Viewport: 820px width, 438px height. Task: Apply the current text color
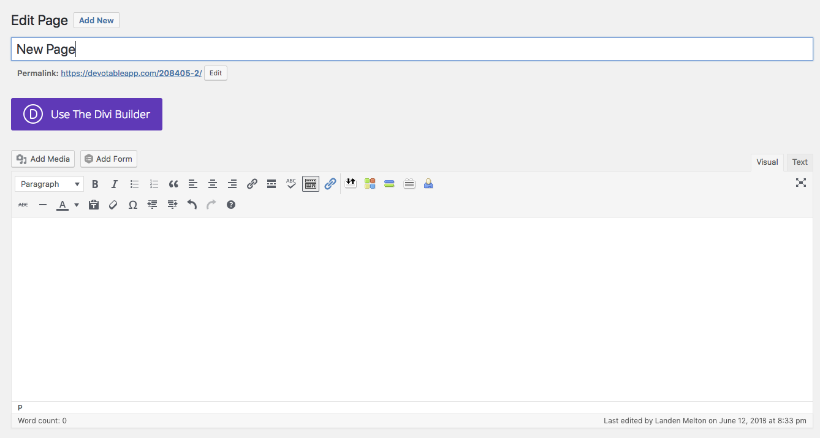click(63, 205)
